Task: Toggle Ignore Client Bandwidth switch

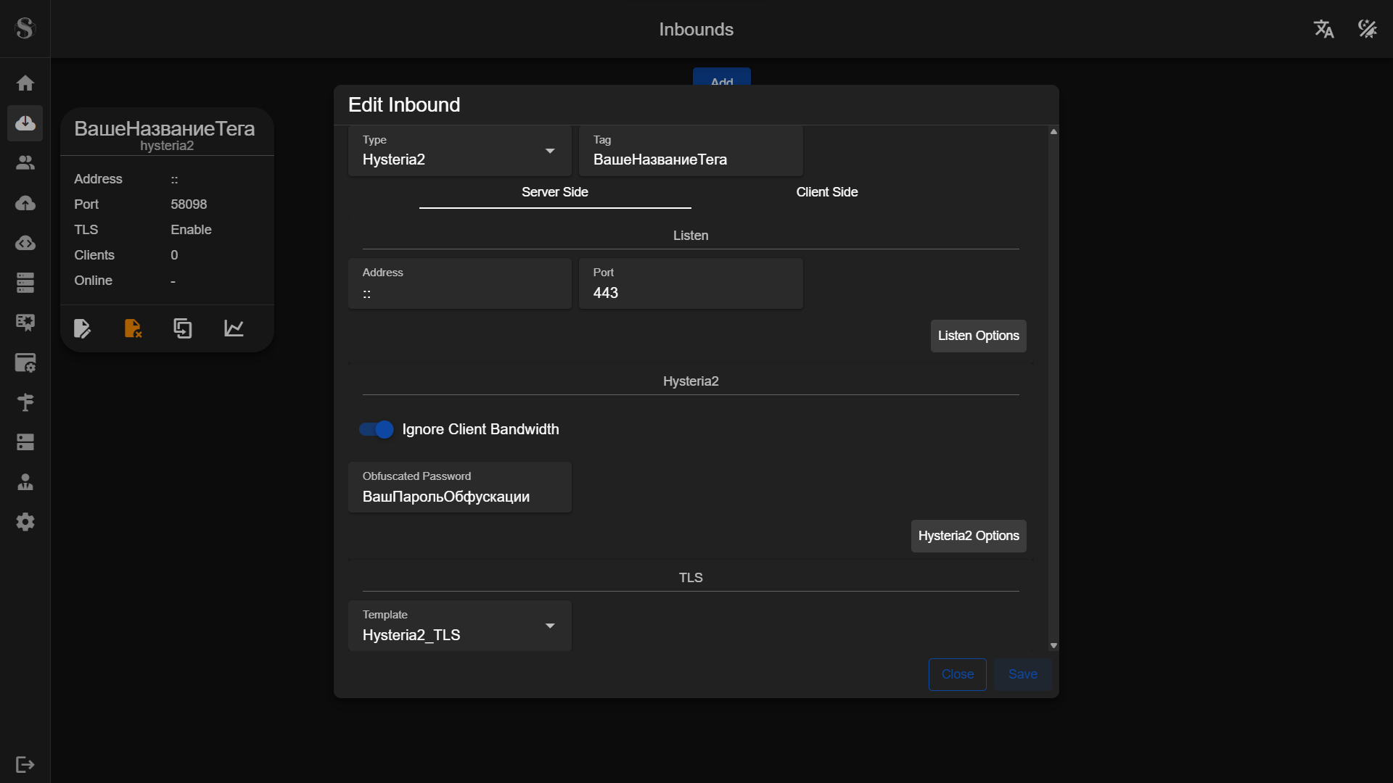Action: [x=377, y=429]
